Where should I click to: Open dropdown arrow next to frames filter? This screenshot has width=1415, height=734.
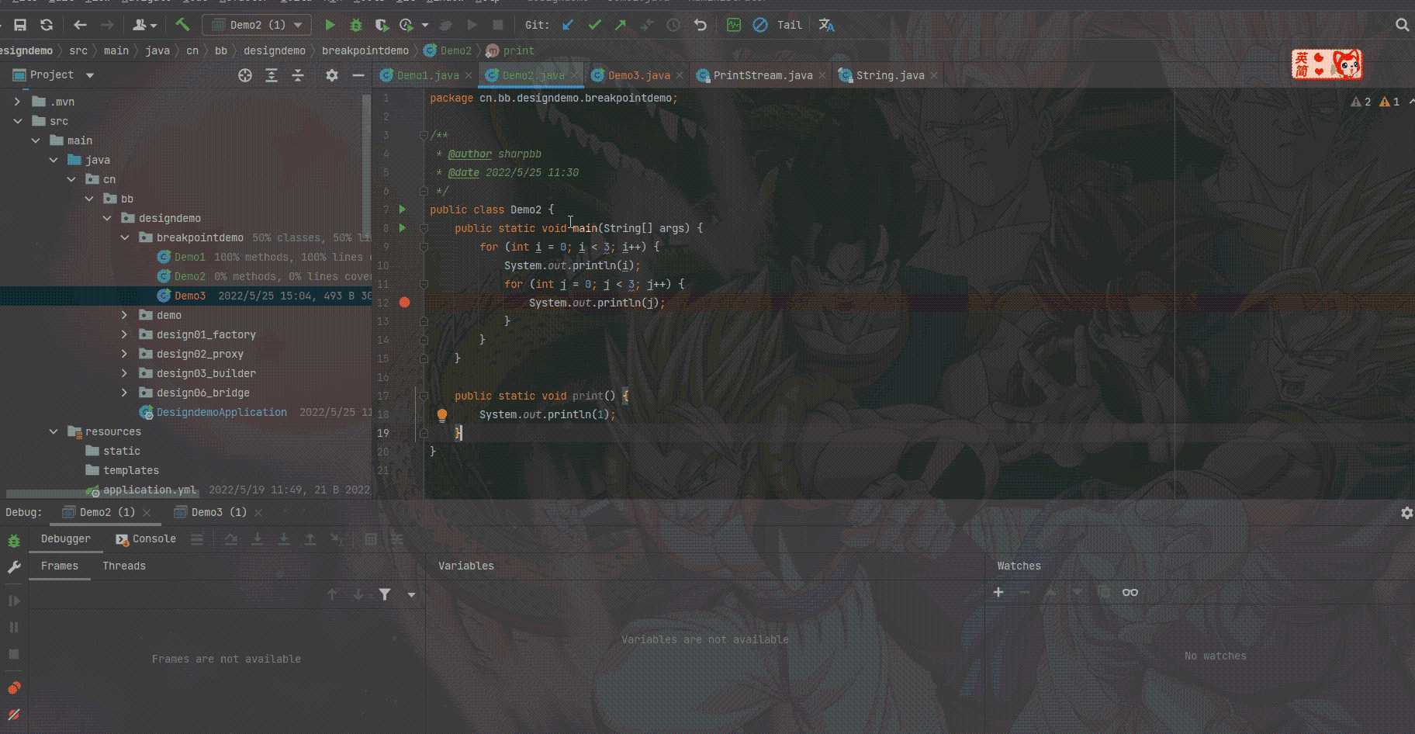(x=411, y=595)
